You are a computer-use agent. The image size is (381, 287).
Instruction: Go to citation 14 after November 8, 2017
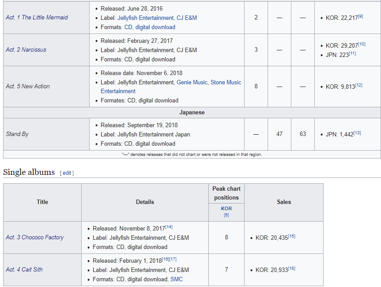(169, 227)
